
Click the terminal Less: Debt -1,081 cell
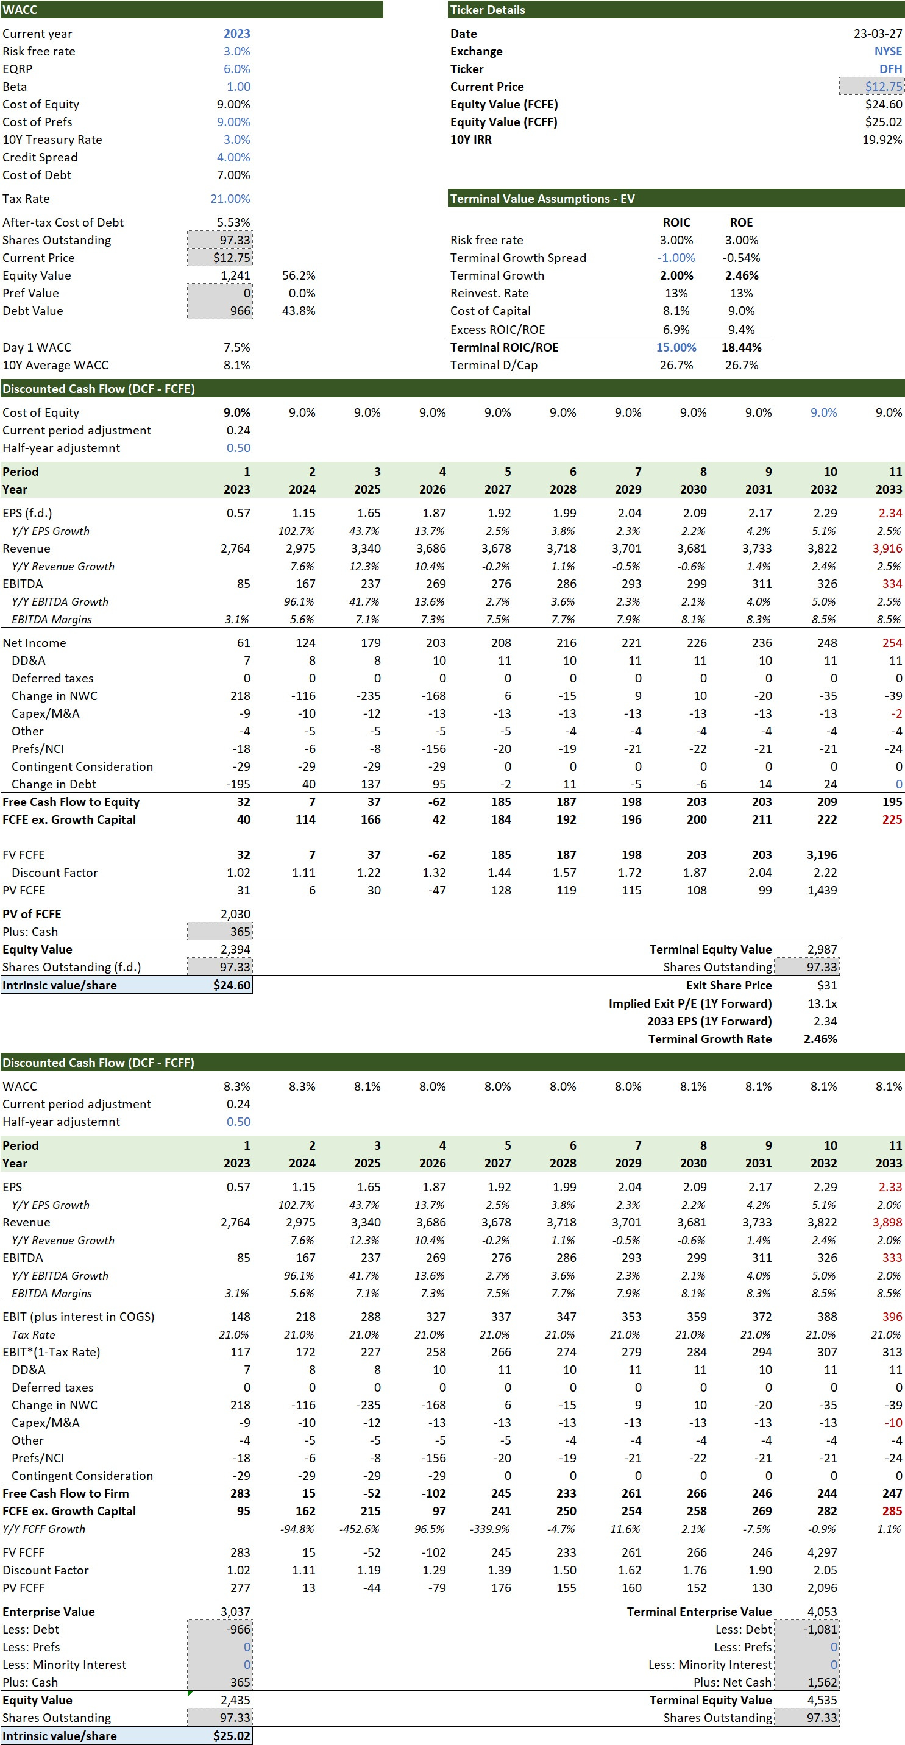tap(806, 1628)
